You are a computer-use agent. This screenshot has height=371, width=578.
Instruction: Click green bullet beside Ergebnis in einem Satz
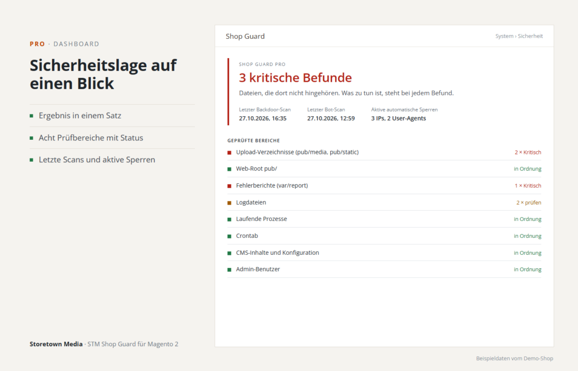[x=32, y=116]
